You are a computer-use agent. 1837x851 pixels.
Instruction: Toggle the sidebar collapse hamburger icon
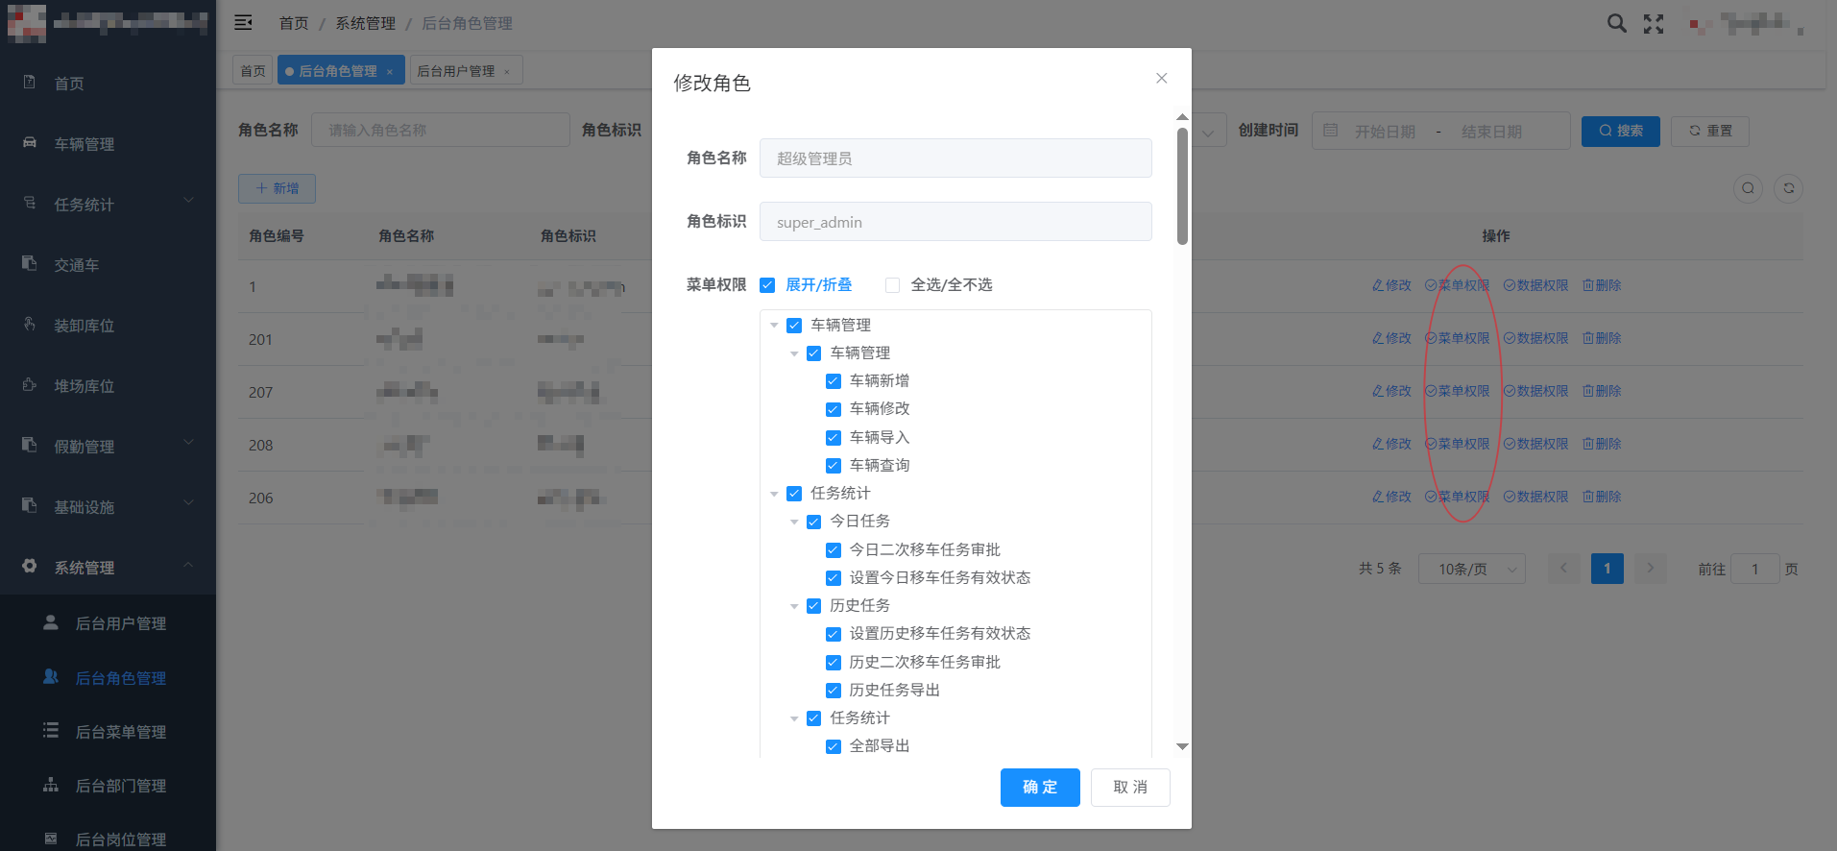[243, 22]
